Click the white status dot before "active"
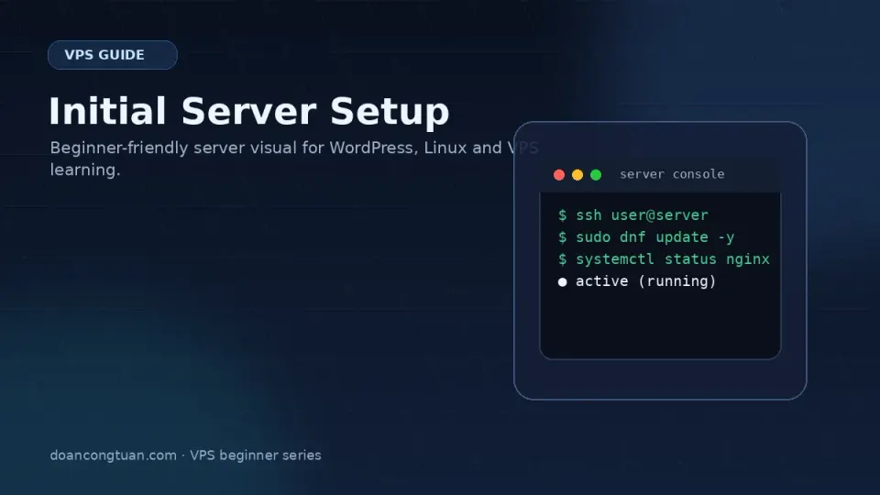Image resolution: width=880 pixels, height=495 pixels. click(x=562, y=281)
